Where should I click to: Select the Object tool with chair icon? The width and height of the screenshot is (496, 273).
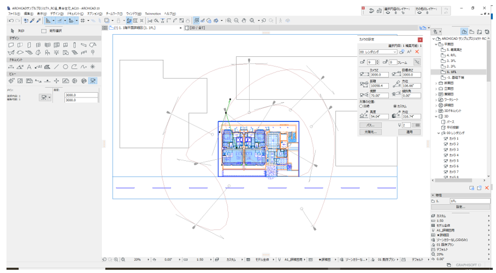point(48,53)
